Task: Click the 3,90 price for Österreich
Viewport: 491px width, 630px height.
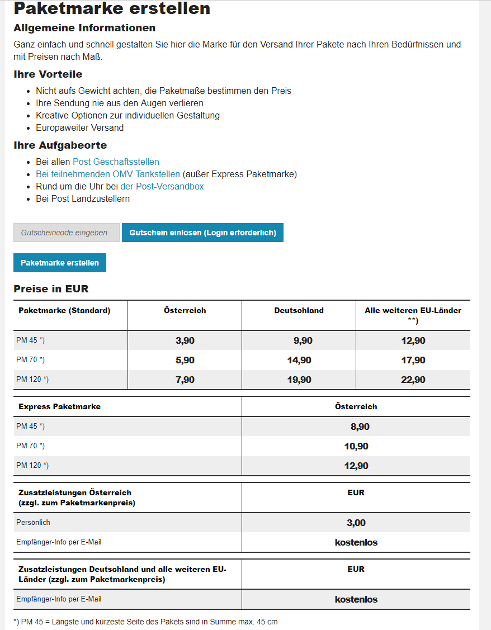Action: [x=185, y=340]
